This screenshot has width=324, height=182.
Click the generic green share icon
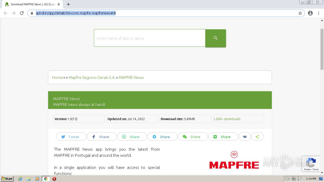tap(257, 136)
